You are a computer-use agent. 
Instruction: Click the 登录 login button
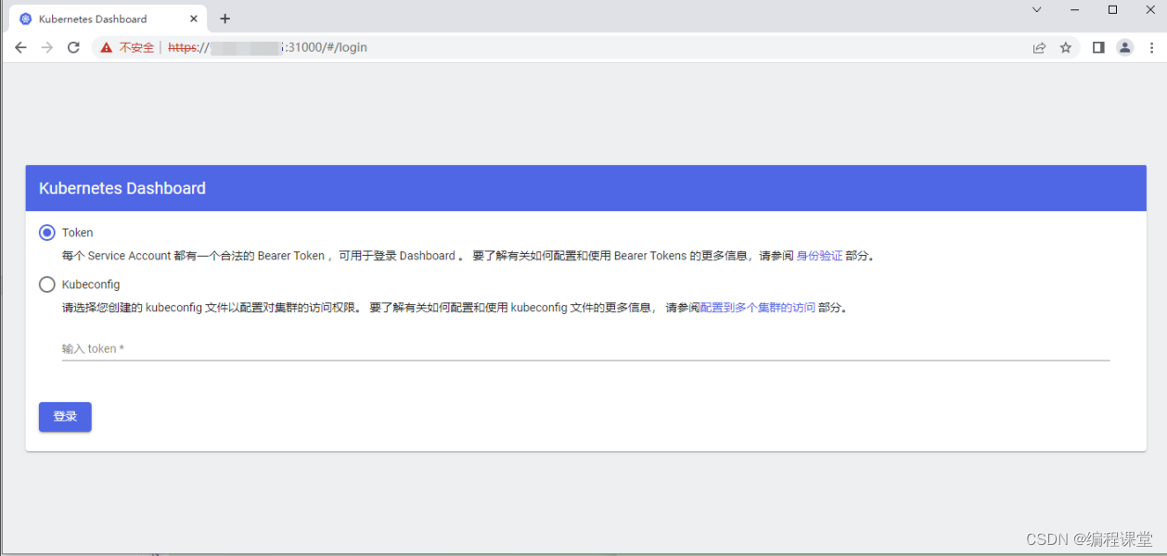pyautogui.click(x=64, y=417)
